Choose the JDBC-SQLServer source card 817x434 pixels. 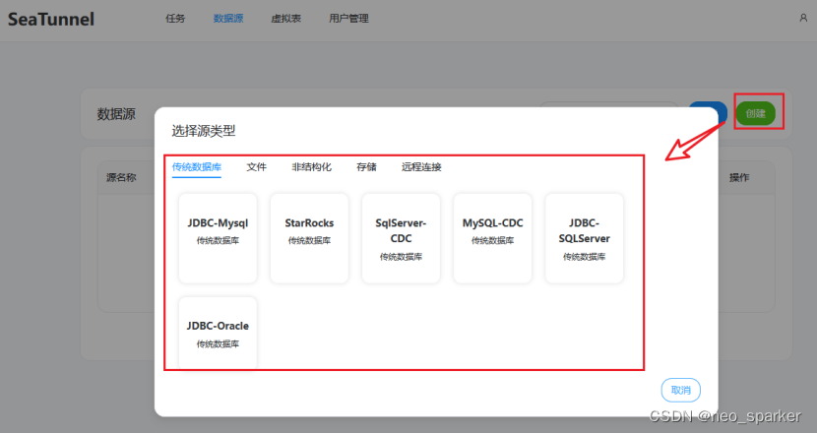click(584, 238)
